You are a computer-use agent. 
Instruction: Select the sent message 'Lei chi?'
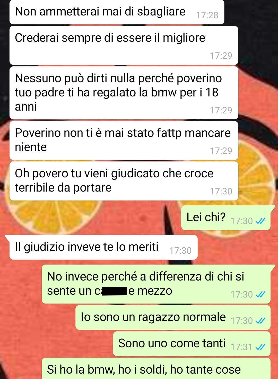coord(226,218)
